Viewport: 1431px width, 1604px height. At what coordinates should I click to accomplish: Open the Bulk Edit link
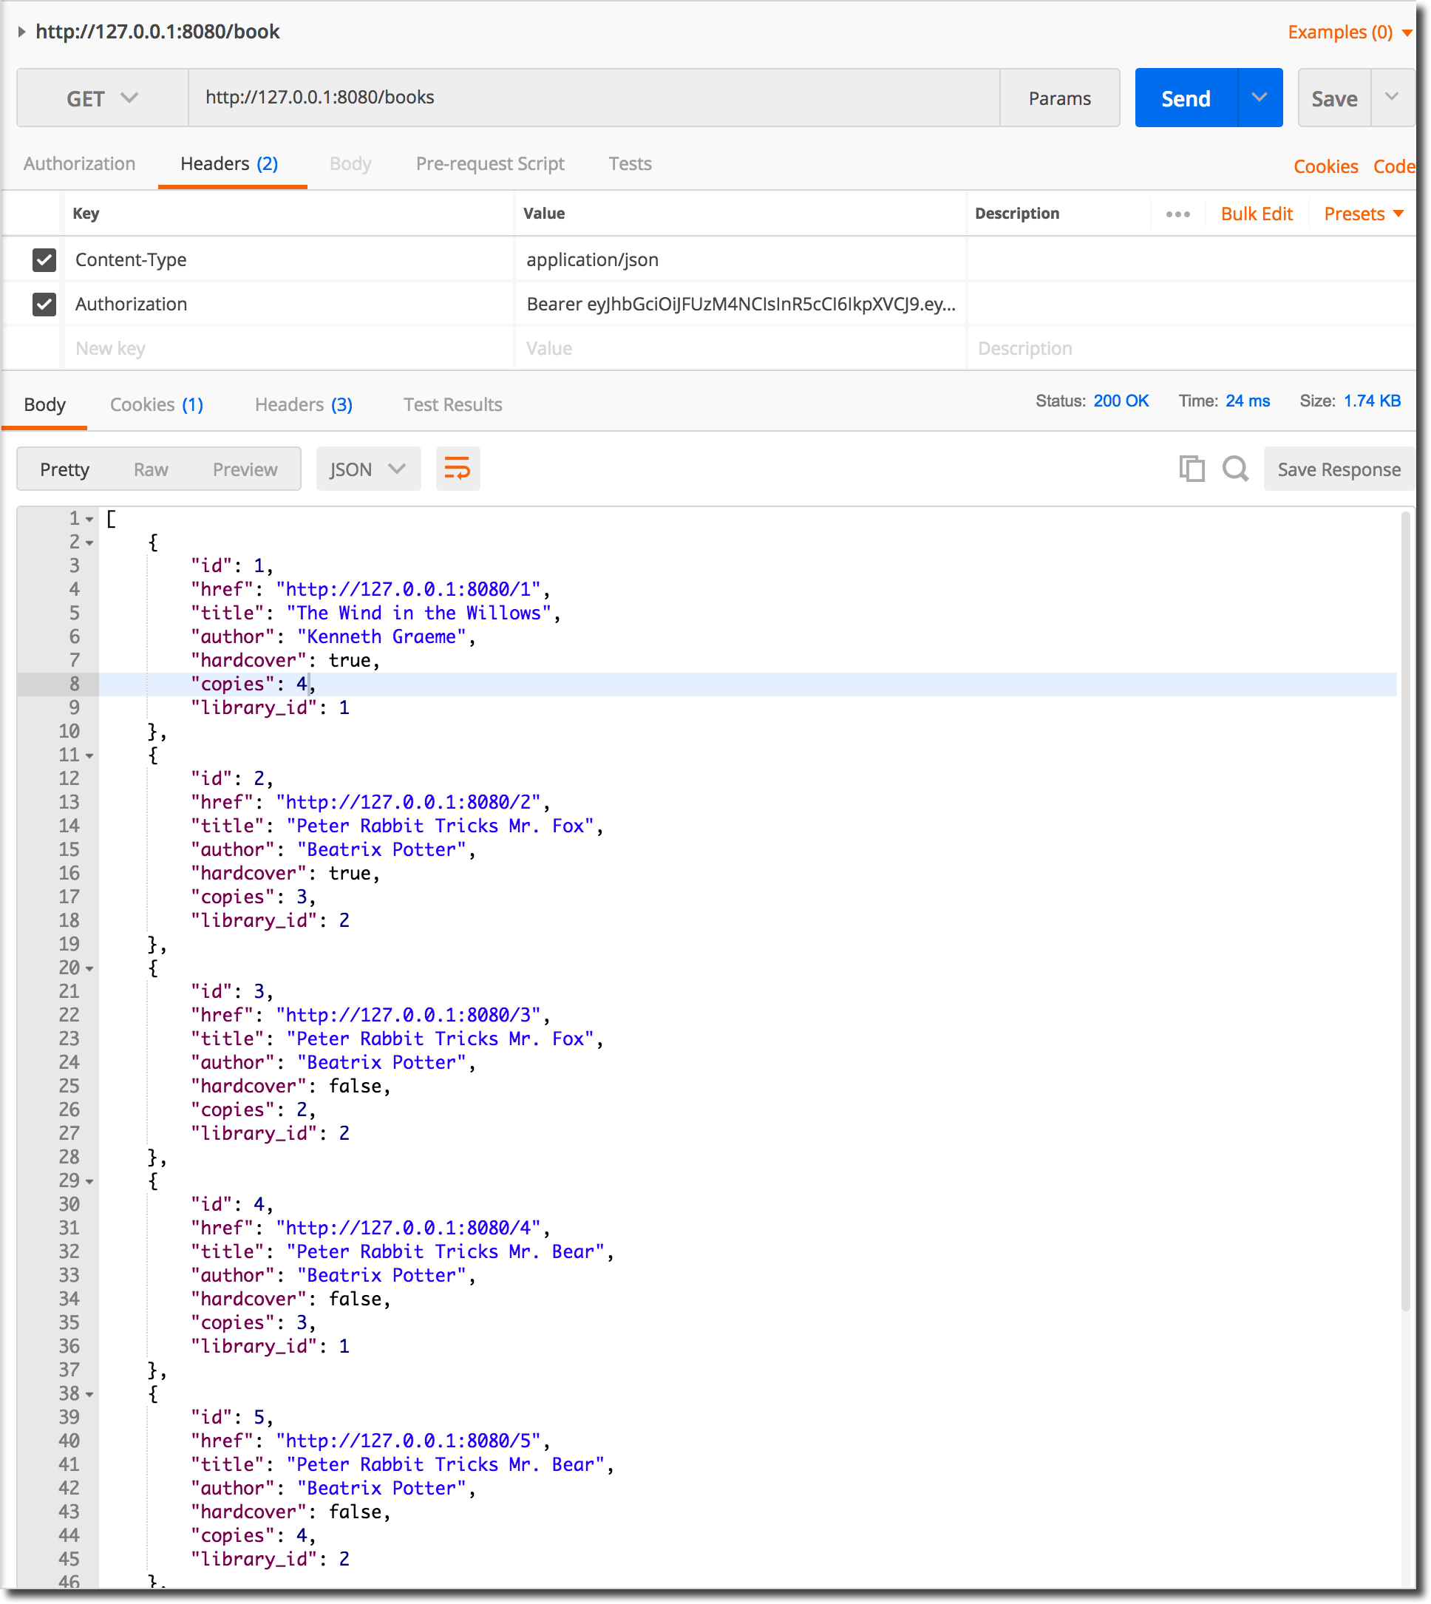(1257, 214)
